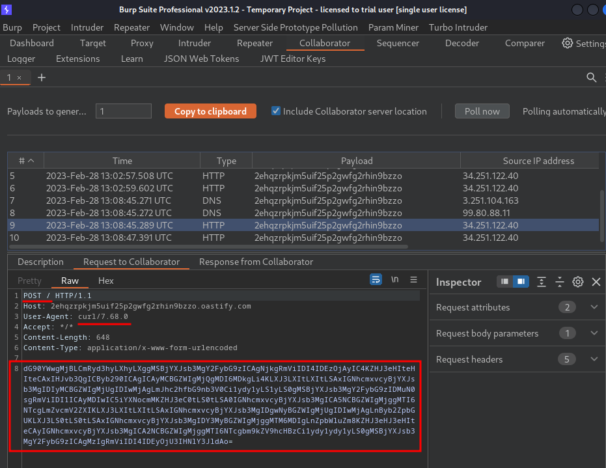606x468 pixels.
Task: Open the Project menu
Action: [x=46, y=27]
